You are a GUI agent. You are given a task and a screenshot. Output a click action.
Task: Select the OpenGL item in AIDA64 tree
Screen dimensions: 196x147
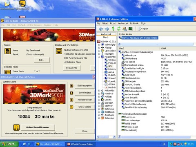coord(112,81)
